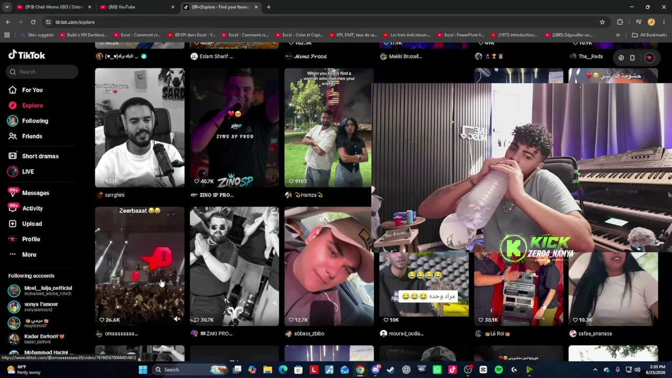Open the Chrome extensions menu
Screen dimensions: 672x378
click(620, 22)
